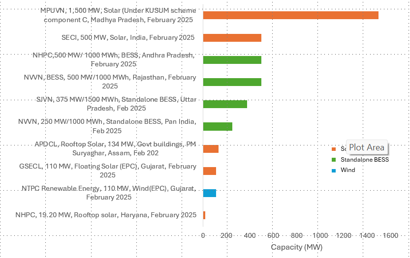Select the NHPC Andhra Pradesh BESS label

[x=114, y=60]
